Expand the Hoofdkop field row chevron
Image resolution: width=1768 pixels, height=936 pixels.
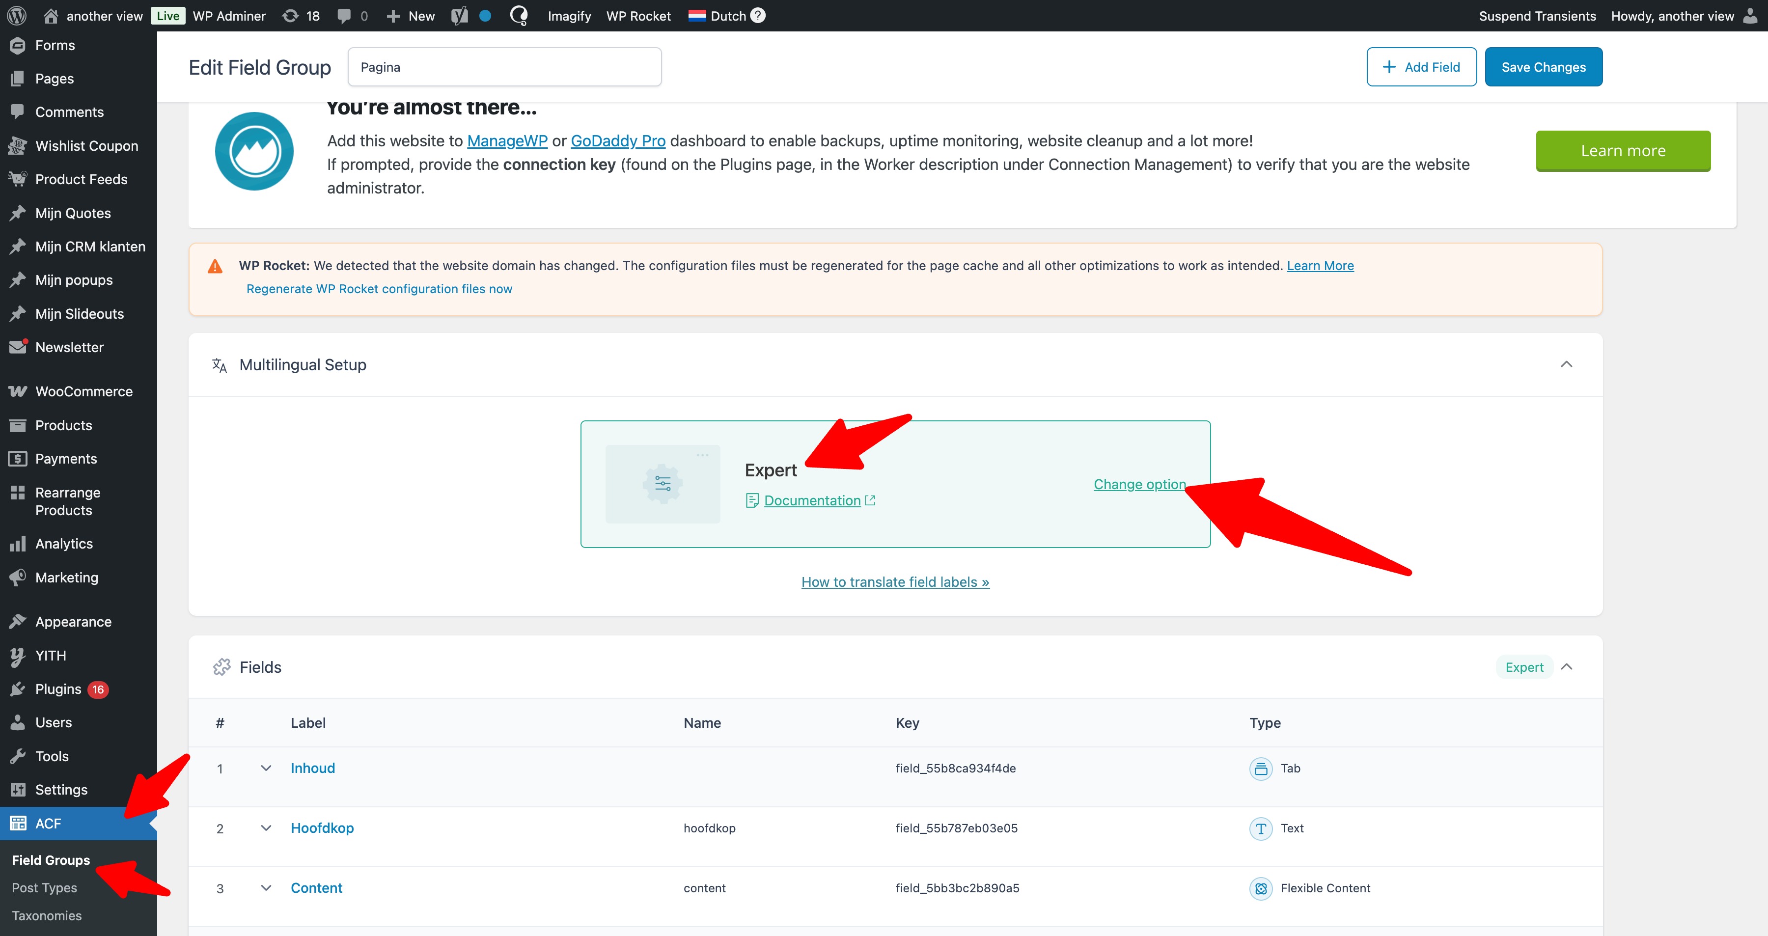266,827
